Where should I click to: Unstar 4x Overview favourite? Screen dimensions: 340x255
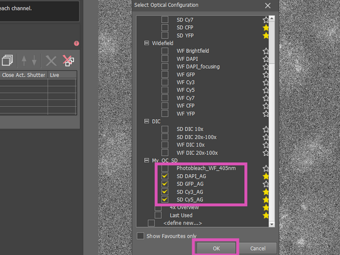pos(265,207)
